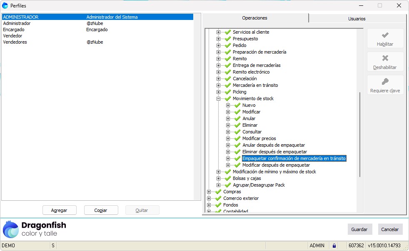Click the Requiere clave key icon

(385, 82)
